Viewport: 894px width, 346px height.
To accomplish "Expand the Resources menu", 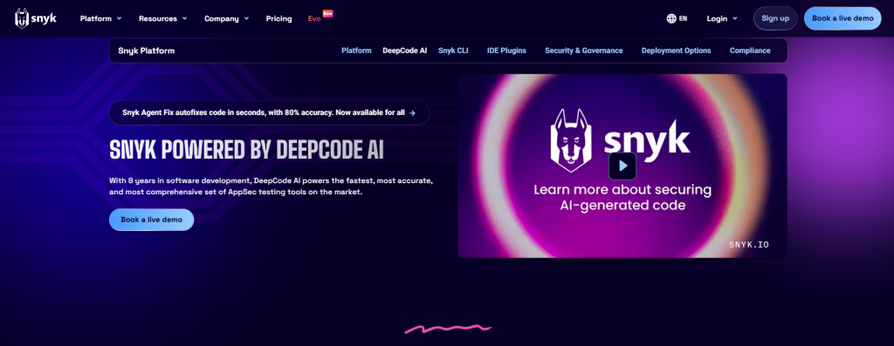I will (163, 18).
